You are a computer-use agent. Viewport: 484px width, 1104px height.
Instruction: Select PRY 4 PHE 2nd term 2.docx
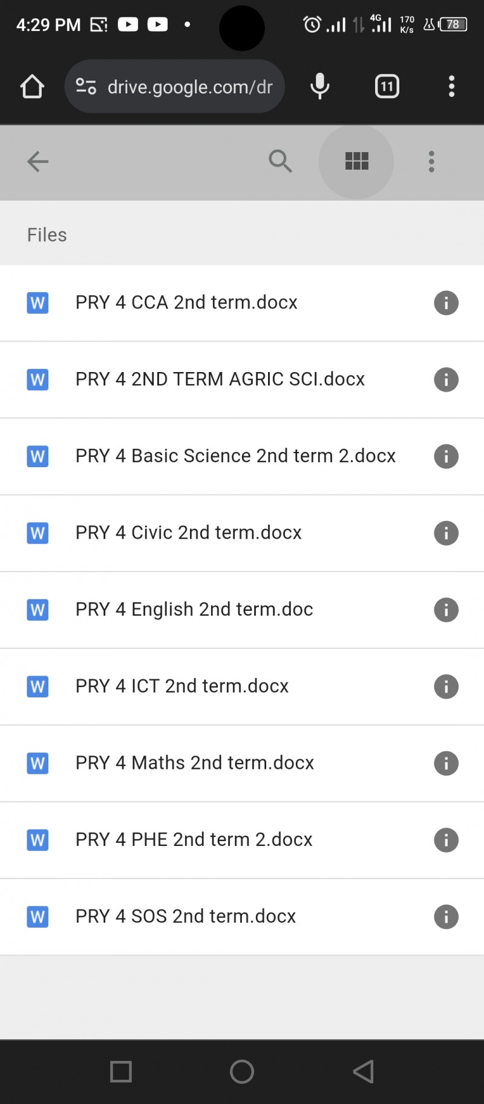coord(194,840)
